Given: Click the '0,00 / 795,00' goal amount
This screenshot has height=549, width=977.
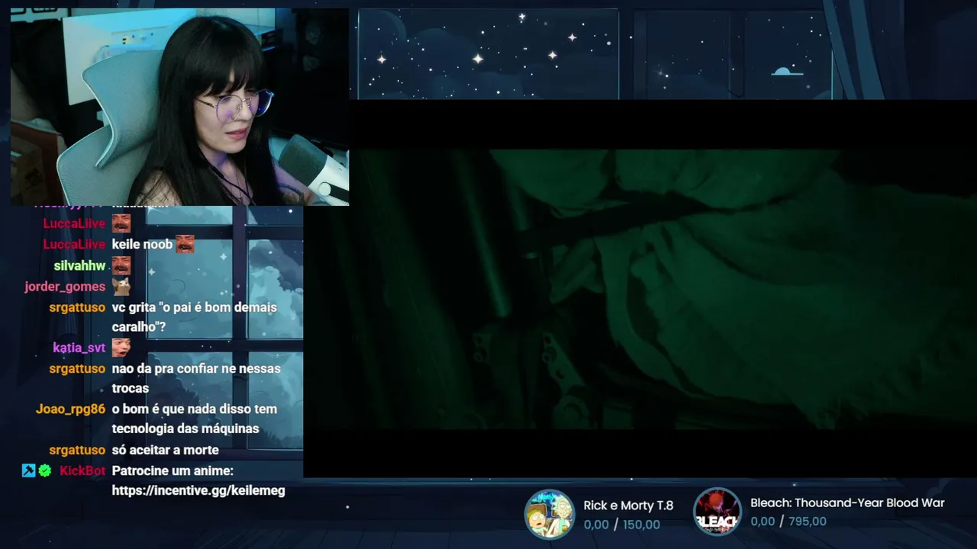Looking at the screenshot, I should point(788,522).
